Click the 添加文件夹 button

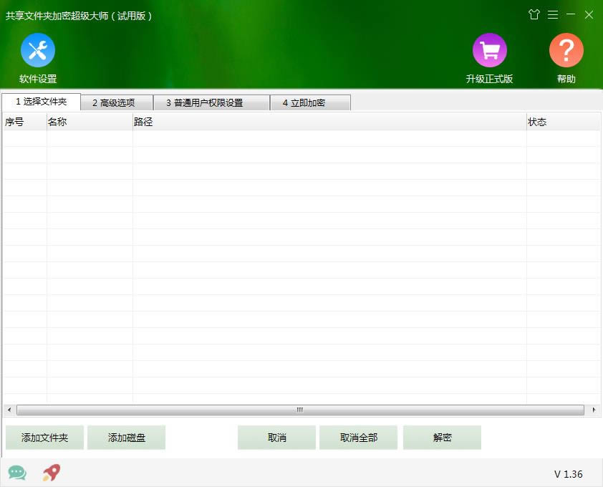44,438
